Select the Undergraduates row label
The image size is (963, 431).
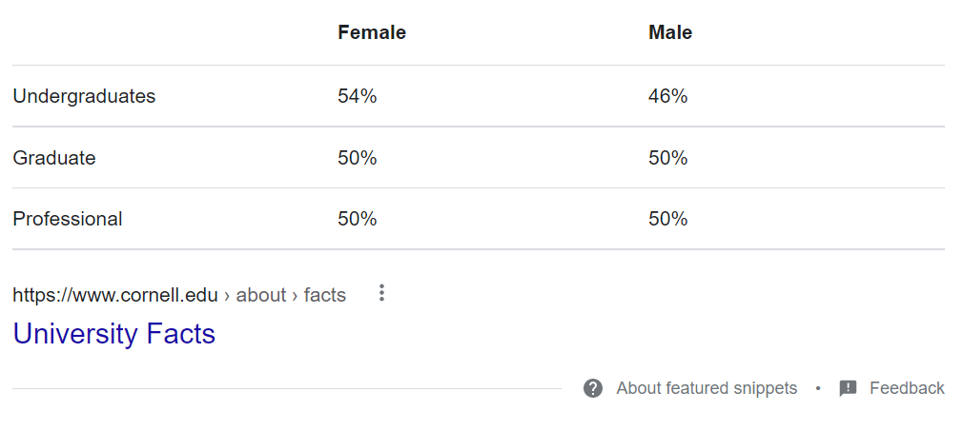point(84,96)
